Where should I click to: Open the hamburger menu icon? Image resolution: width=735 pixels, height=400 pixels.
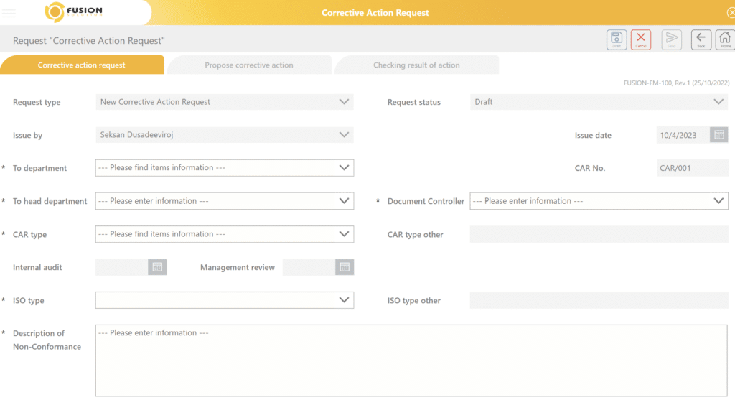coord(9,13)
